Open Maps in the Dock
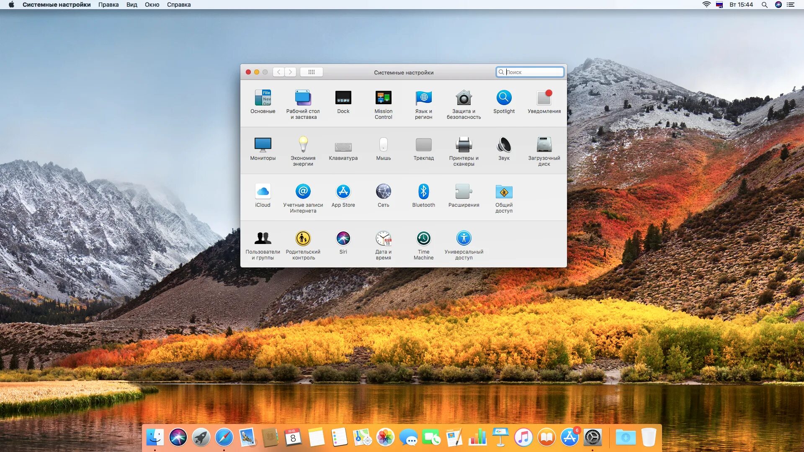This screenshot has width=804, height=452. (x=362, y=438)
